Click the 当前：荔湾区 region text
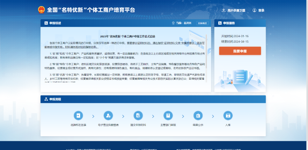Screen dimensions: 308x150 click(184, 23)
